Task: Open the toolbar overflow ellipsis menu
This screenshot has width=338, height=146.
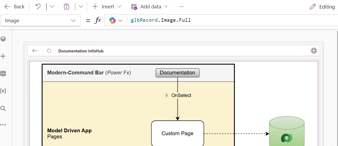Action: pyautogui.click(x=181, y=7)
